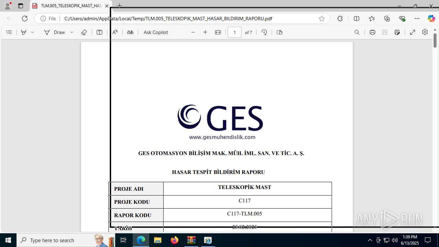Click the page number field

[x=235, y=32]
